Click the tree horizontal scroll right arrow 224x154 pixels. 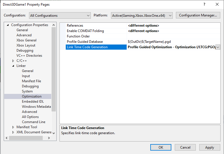(x=49, y=138)
